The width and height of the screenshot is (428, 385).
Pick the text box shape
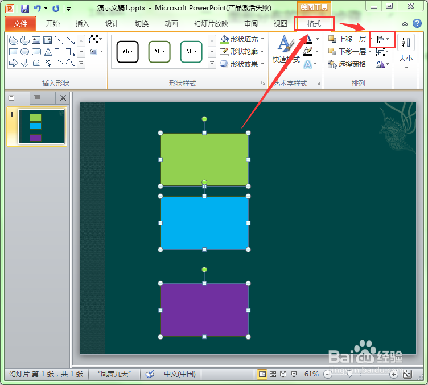[36, 40]
